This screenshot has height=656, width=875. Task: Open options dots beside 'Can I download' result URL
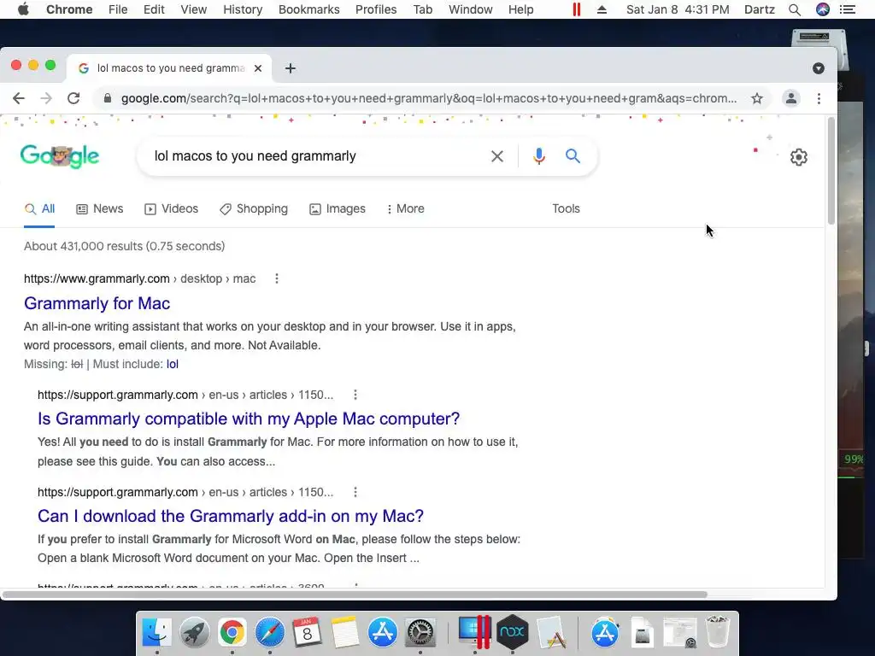[x=355, y=492]
